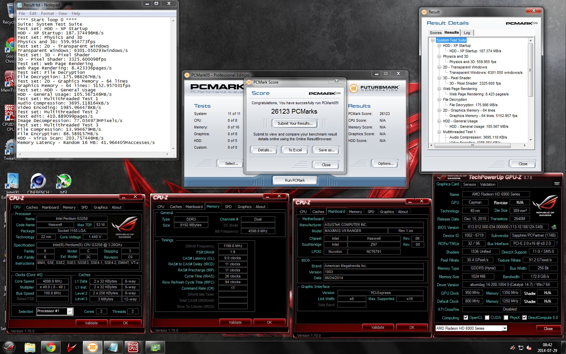Screen dimensions: 566x354
Task: Open the Validation tab in GPU-Z
Action: point(488,184)
